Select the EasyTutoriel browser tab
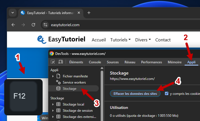Image resolution: width=200 pixels, height=121 pixels. click(x=51, y=13)
